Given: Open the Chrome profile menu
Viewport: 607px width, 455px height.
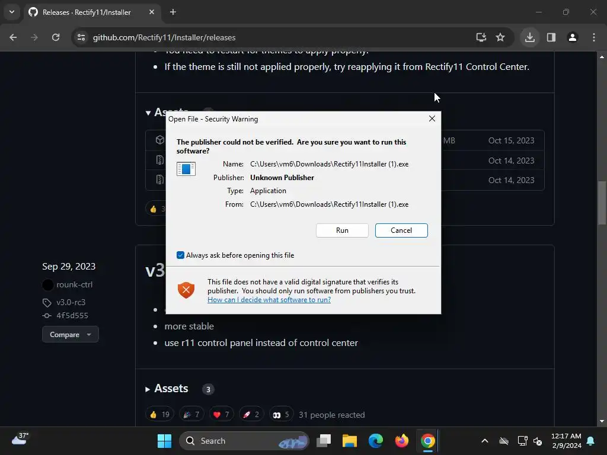Looking at the screenshot, I should click(572, 37).
